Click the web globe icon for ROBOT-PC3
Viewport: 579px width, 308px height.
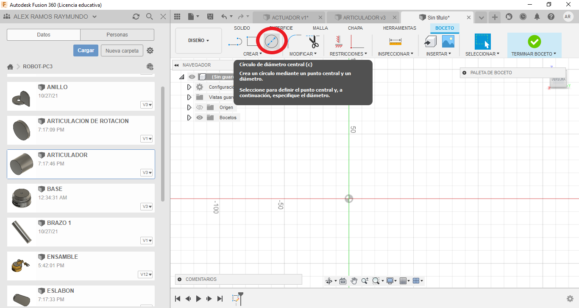(x=150, y=67)
